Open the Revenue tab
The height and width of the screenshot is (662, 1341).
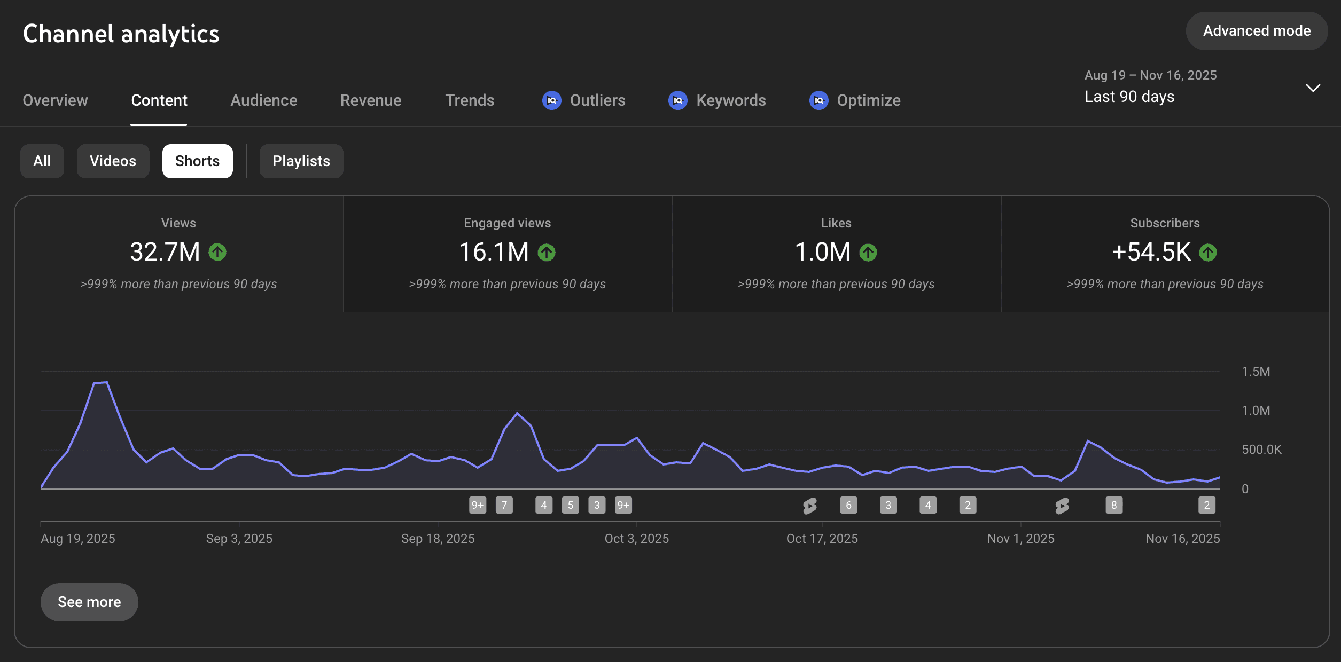[370, 100]
